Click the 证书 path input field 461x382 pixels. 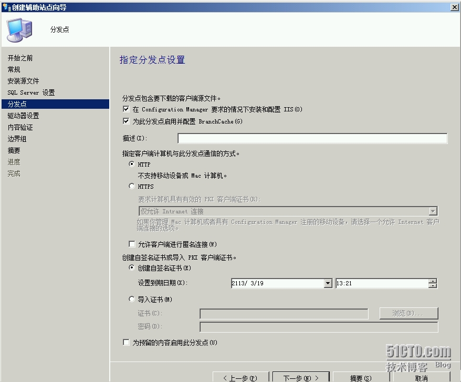point(284,314)
